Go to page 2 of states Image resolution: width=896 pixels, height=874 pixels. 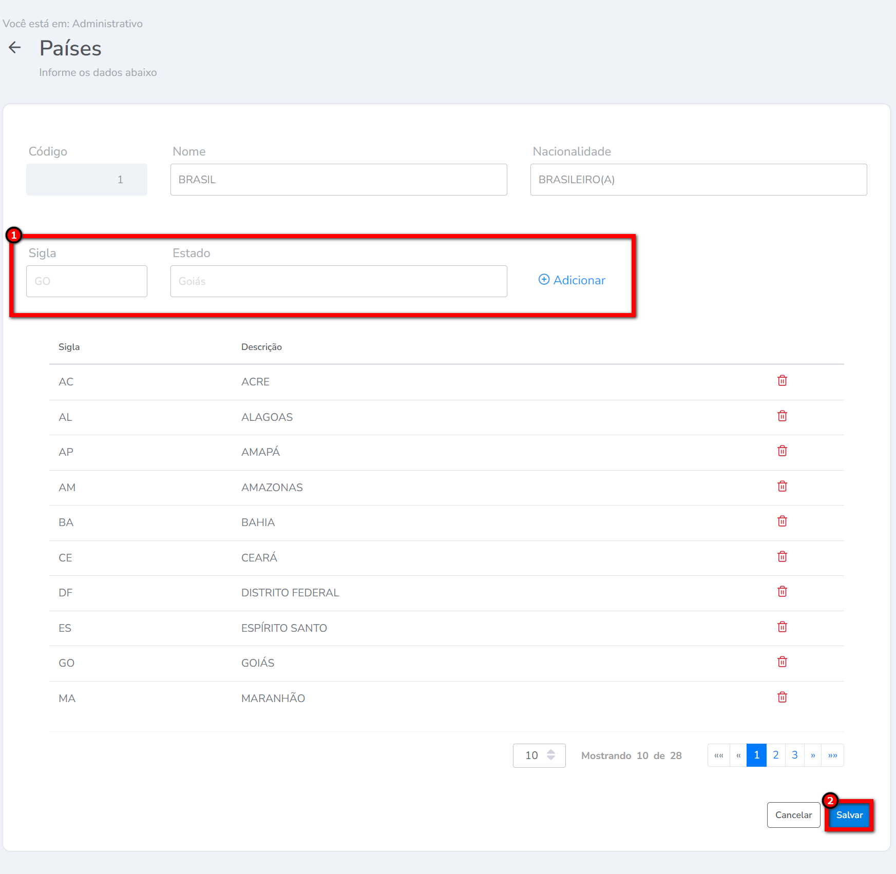775,755
